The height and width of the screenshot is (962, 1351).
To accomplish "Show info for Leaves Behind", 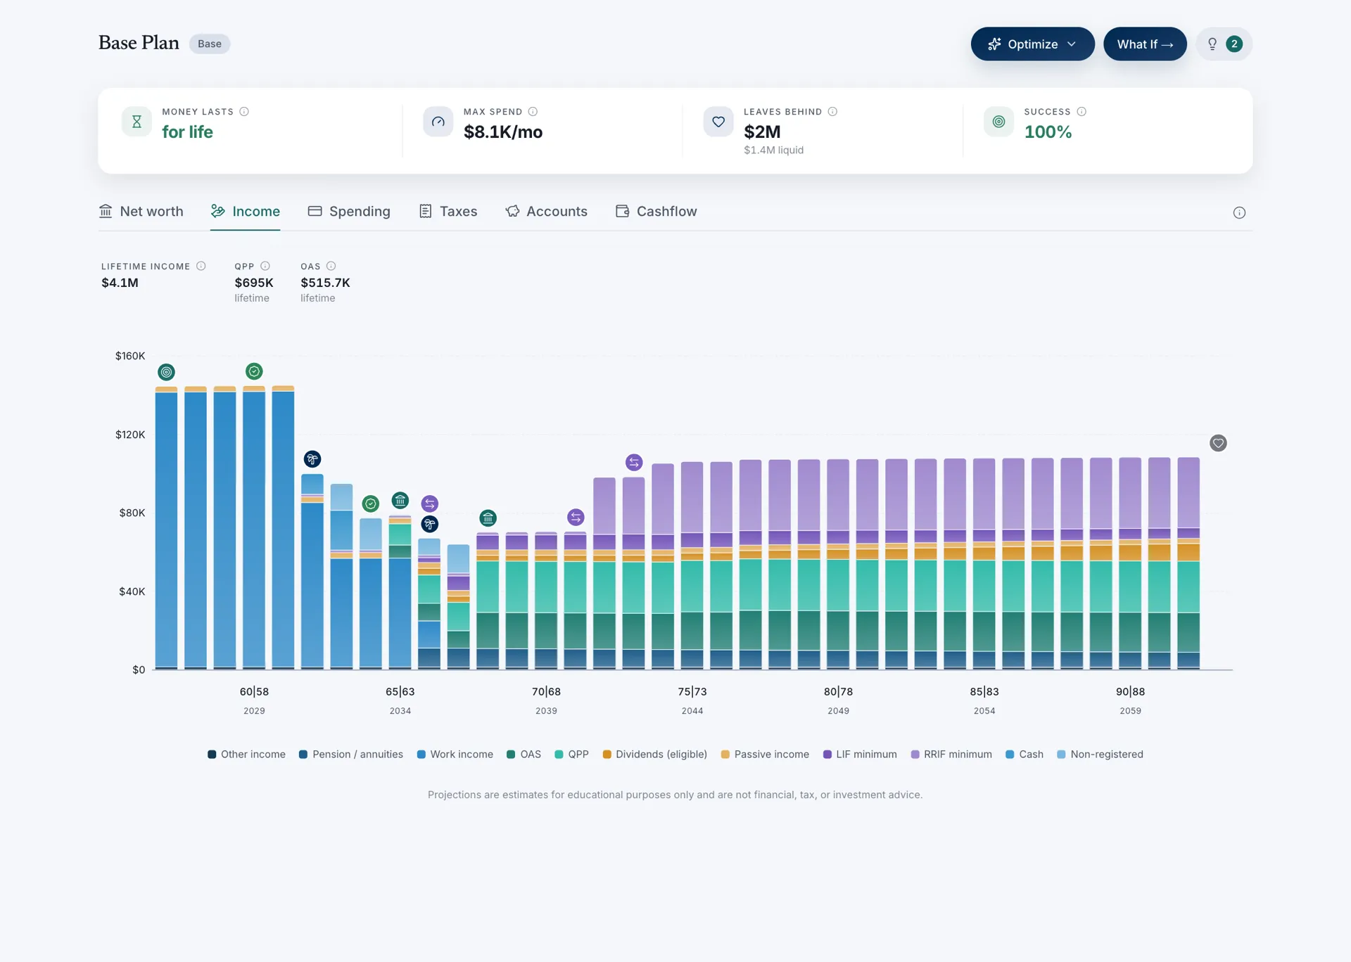I will point(832,112).
